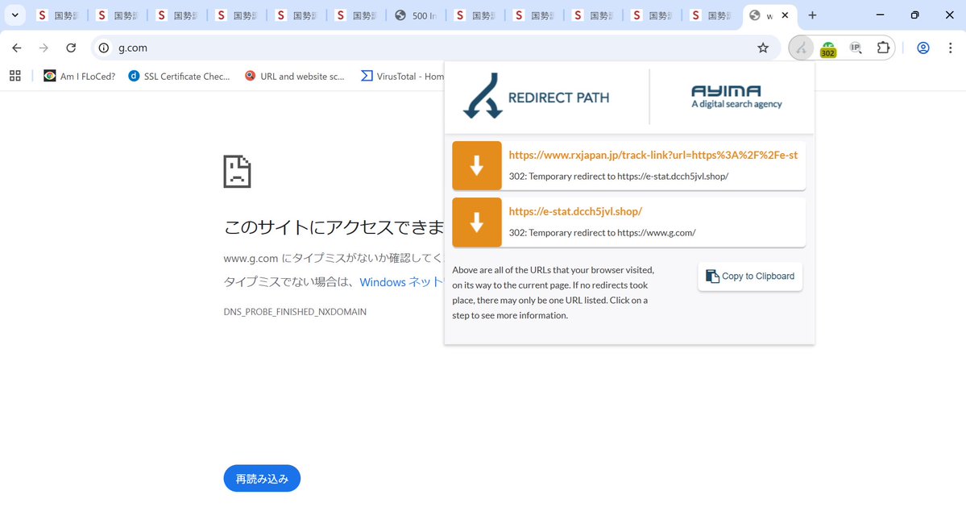Expand the first redirect step details

(628, 165)
